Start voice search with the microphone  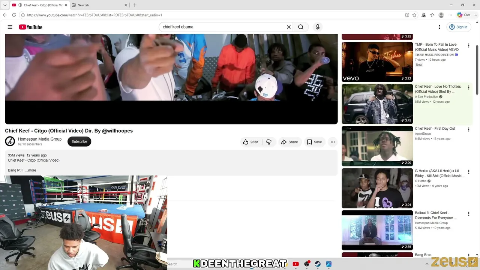coord(318,27)
